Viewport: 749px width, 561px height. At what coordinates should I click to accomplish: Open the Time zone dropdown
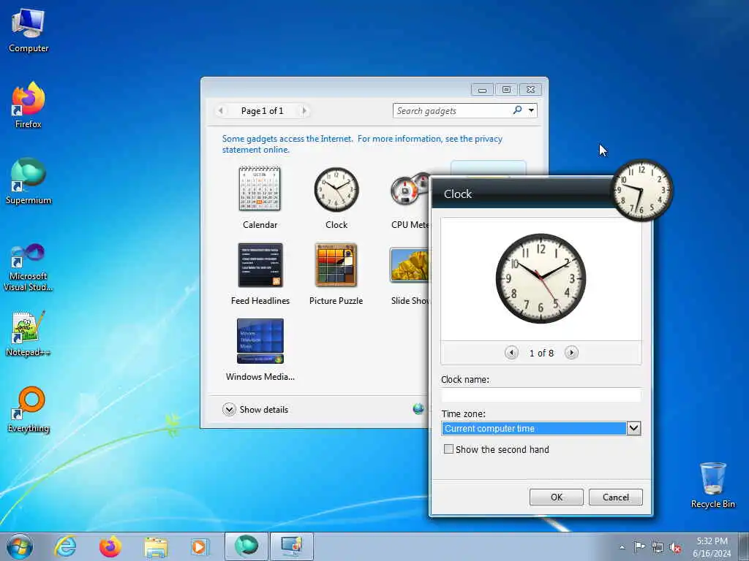pos(633,428)
